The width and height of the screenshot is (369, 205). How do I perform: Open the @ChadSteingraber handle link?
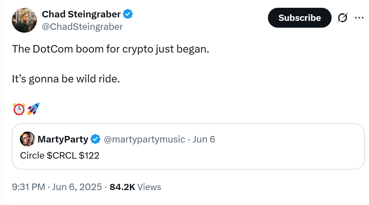pyautogui.click(x=82, y=27)
